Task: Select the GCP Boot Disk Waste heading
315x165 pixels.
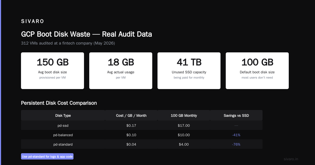Action: coord(86,34)
